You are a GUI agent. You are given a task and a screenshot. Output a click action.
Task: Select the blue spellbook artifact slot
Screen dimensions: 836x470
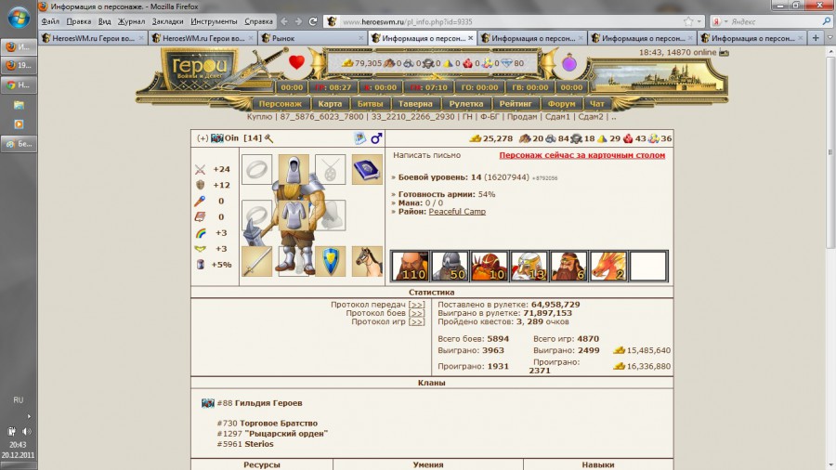click(x=367, y=169)
